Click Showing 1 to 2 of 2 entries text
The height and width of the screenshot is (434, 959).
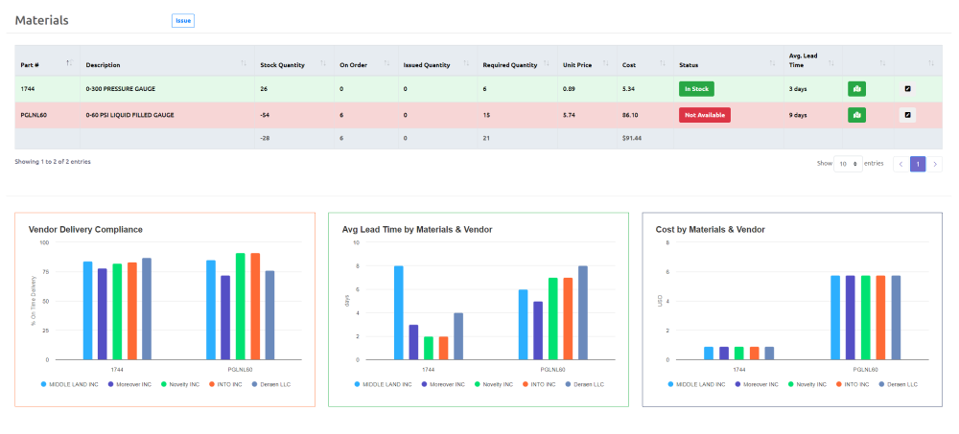[x=53, y=162]
